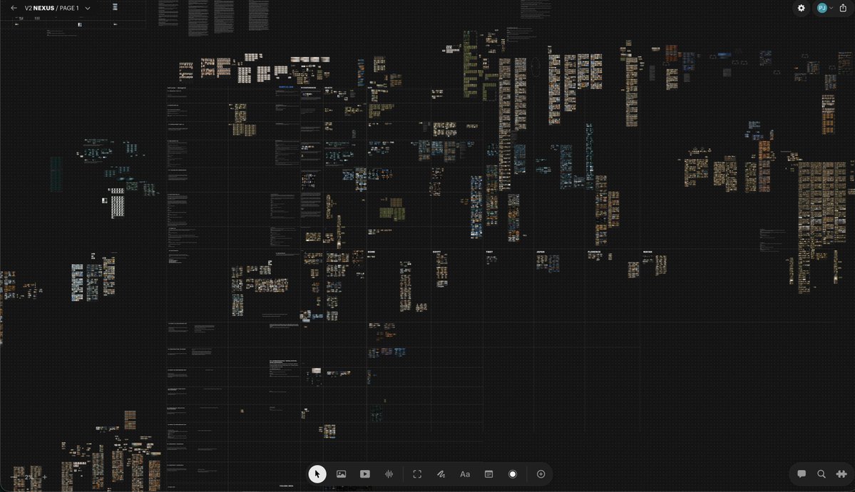This screenshot has width=855, height=492.
Task: Click the PAGE 1 breadcrumb label
Action: [x=69, y=8]
